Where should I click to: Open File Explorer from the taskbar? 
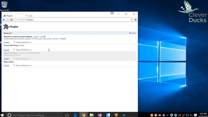coord(92,115)
